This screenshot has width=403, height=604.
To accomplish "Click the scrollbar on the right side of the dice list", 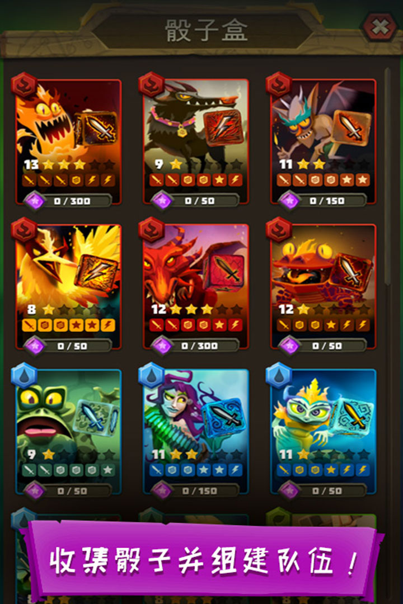I will coord(387,177).
